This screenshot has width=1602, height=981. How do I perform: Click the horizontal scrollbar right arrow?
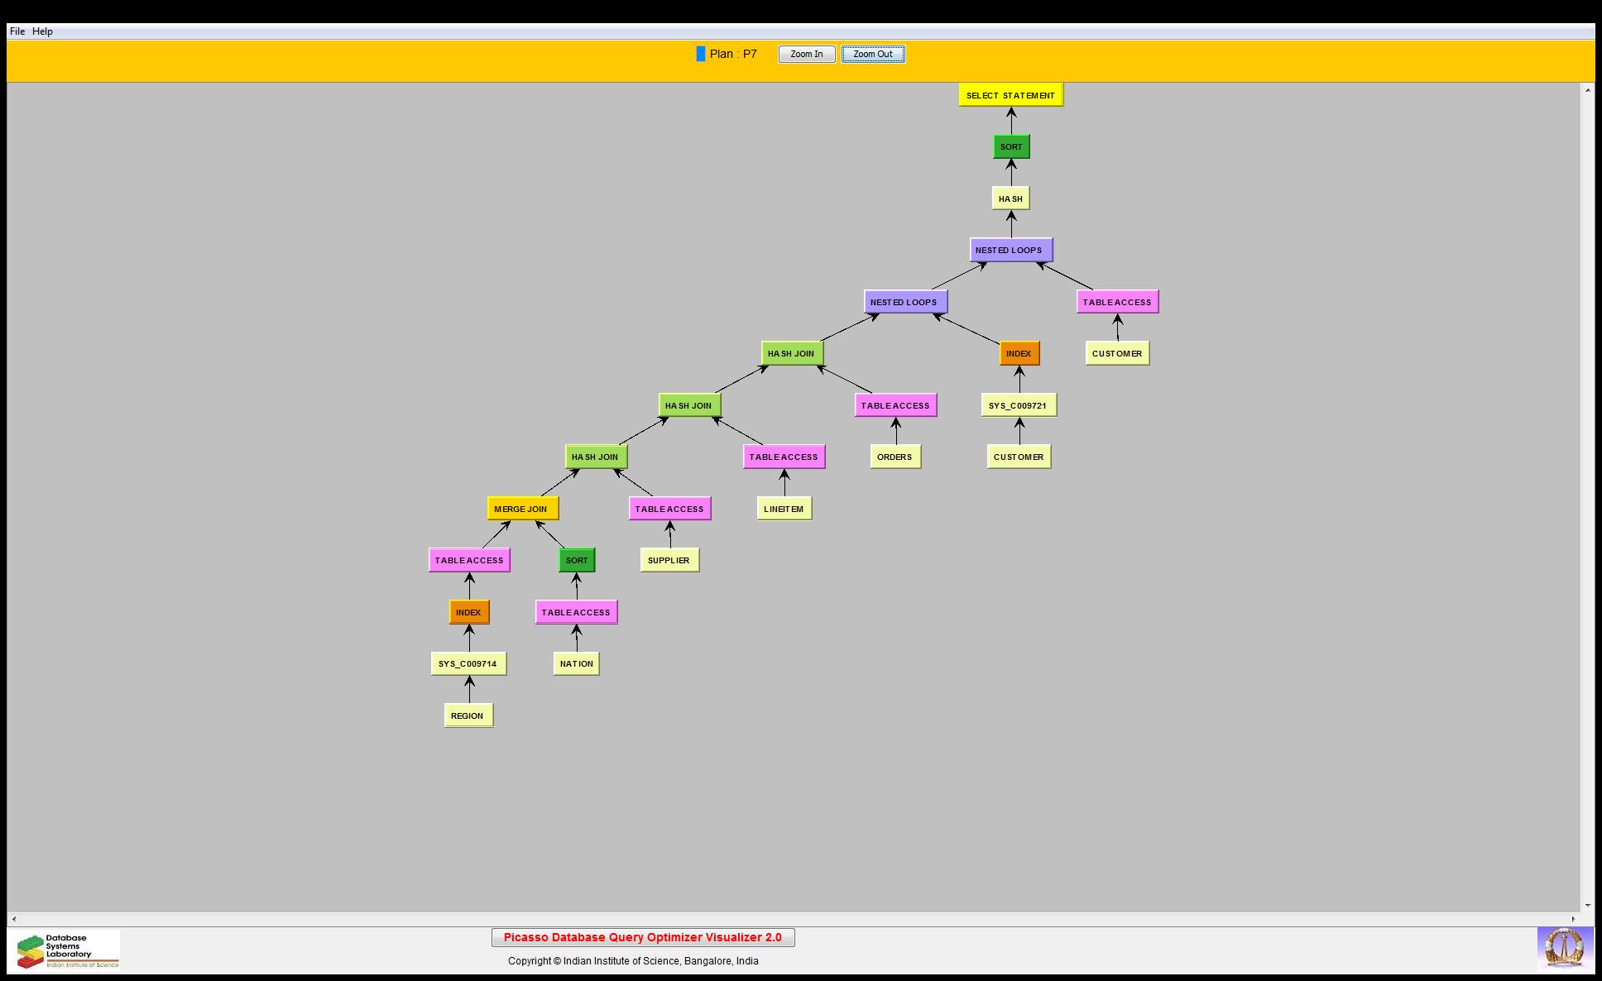[x=1573, y=919]
